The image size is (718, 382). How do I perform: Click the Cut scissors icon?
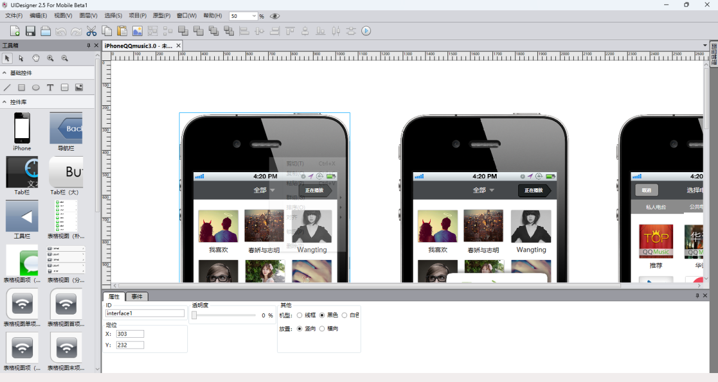[92, 31]
